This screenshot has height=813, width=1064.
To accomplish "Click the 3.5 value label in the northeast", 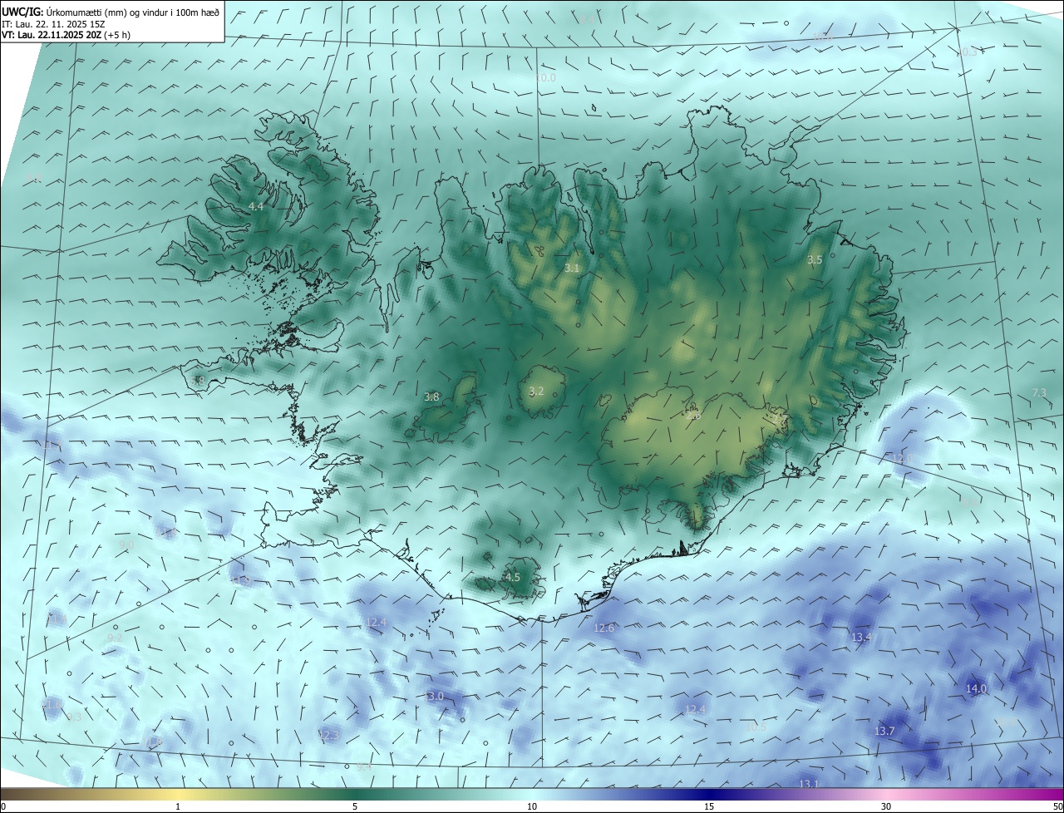I will click(x=815, y=259).
